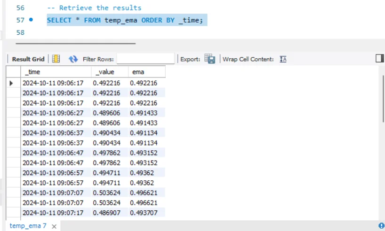The height and width of the screenshot is (231, 385).
Task: Click the vertical scrollbar of the result grid
Action: (381, 141)
